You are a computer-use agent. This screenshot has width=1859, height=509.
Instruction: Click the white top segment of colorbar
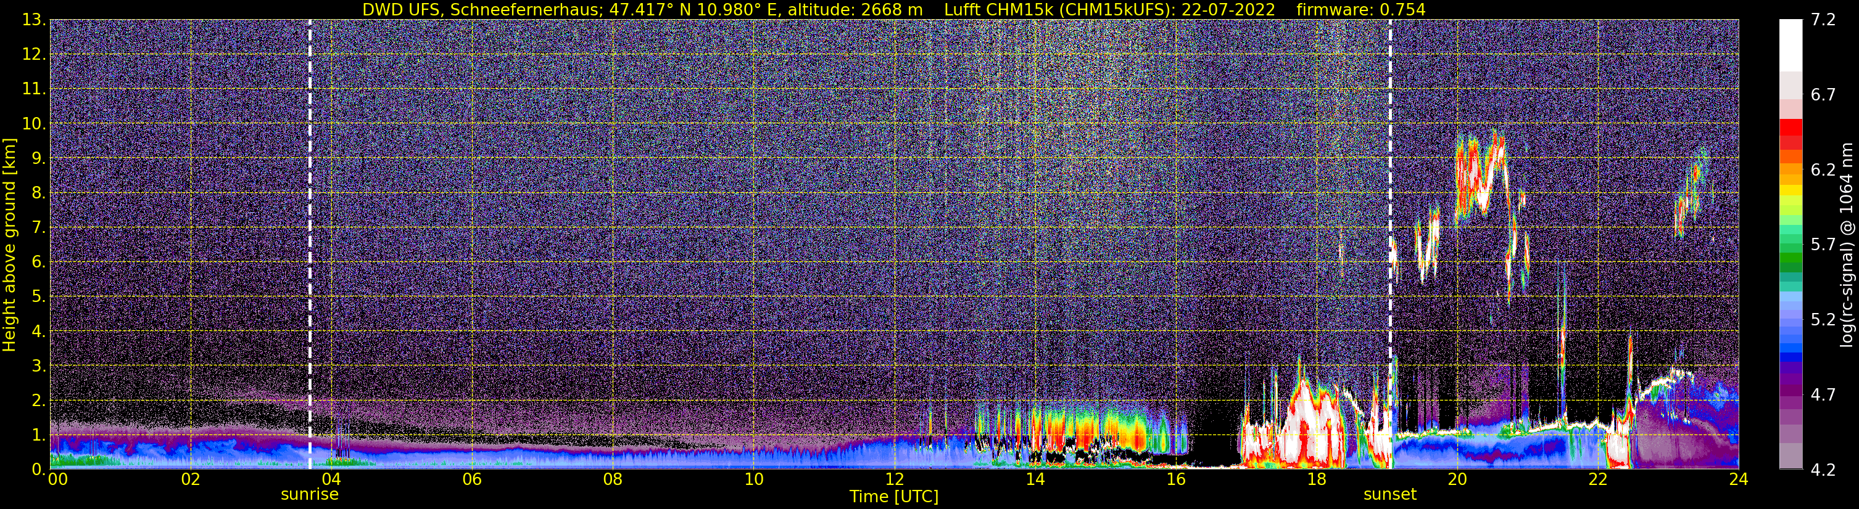(1791, 45)
